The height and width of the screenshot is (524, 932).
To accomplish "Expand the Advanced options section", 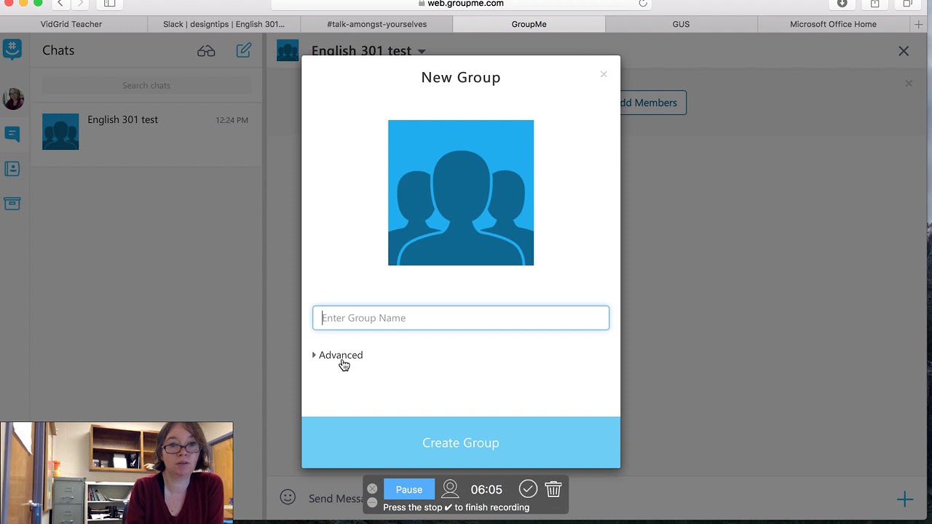I will coord(337,355).
